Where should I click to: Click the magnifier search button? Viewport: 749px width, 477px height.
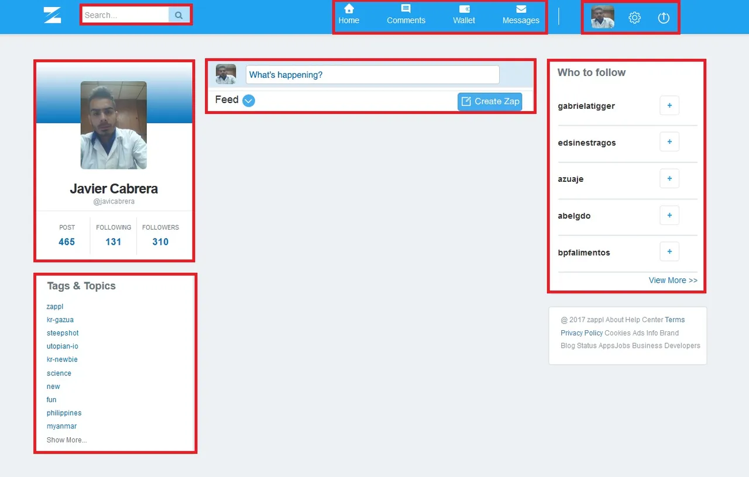click(x=179, y=15)
